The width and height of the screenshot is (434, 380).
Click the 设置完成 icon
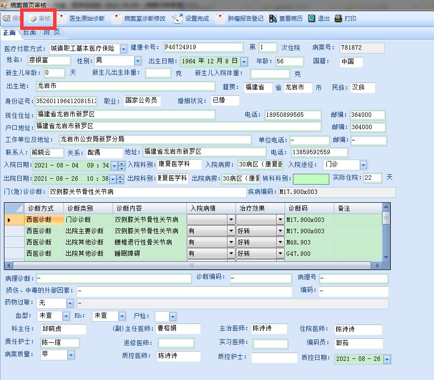pos(177,19)
